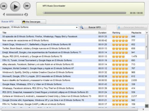This screenshot has height=111, width=149.
Task: Select eBay atacado, Facebook, Batman row
Action: coord(72,64)
